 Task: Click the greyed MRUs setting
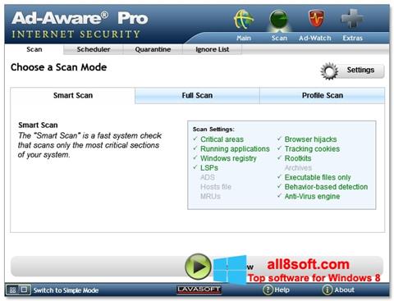[210, 196]
